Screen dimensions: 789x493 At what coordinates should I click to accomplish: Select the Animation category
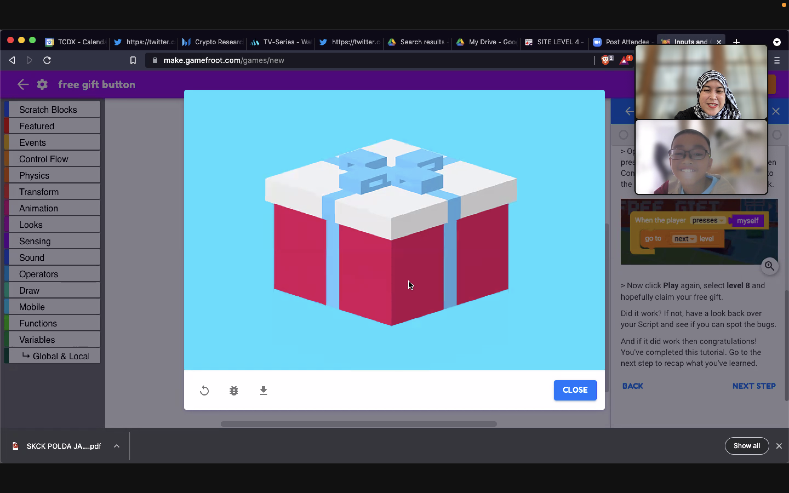pos(53,208)
